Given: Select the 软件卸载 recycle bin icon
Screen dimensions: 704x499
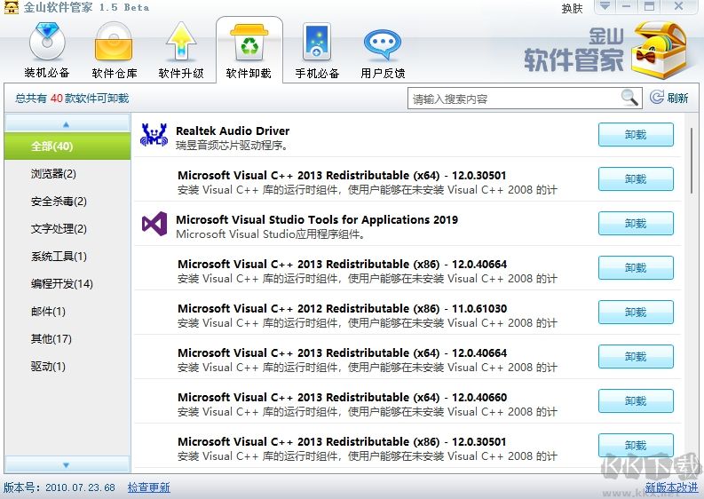Looking at the screenshot, I should (249, 44).
